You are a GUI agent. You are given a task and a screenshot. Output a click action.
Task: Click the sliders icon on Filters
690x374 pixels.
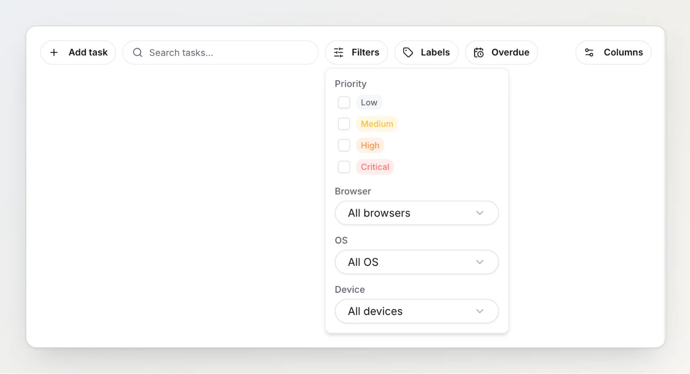tap(339, 53)
